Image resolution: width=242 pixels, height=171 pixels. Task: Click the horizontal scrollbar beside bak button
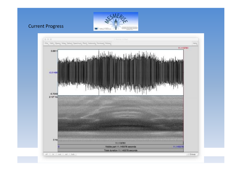tap(131, 154)
